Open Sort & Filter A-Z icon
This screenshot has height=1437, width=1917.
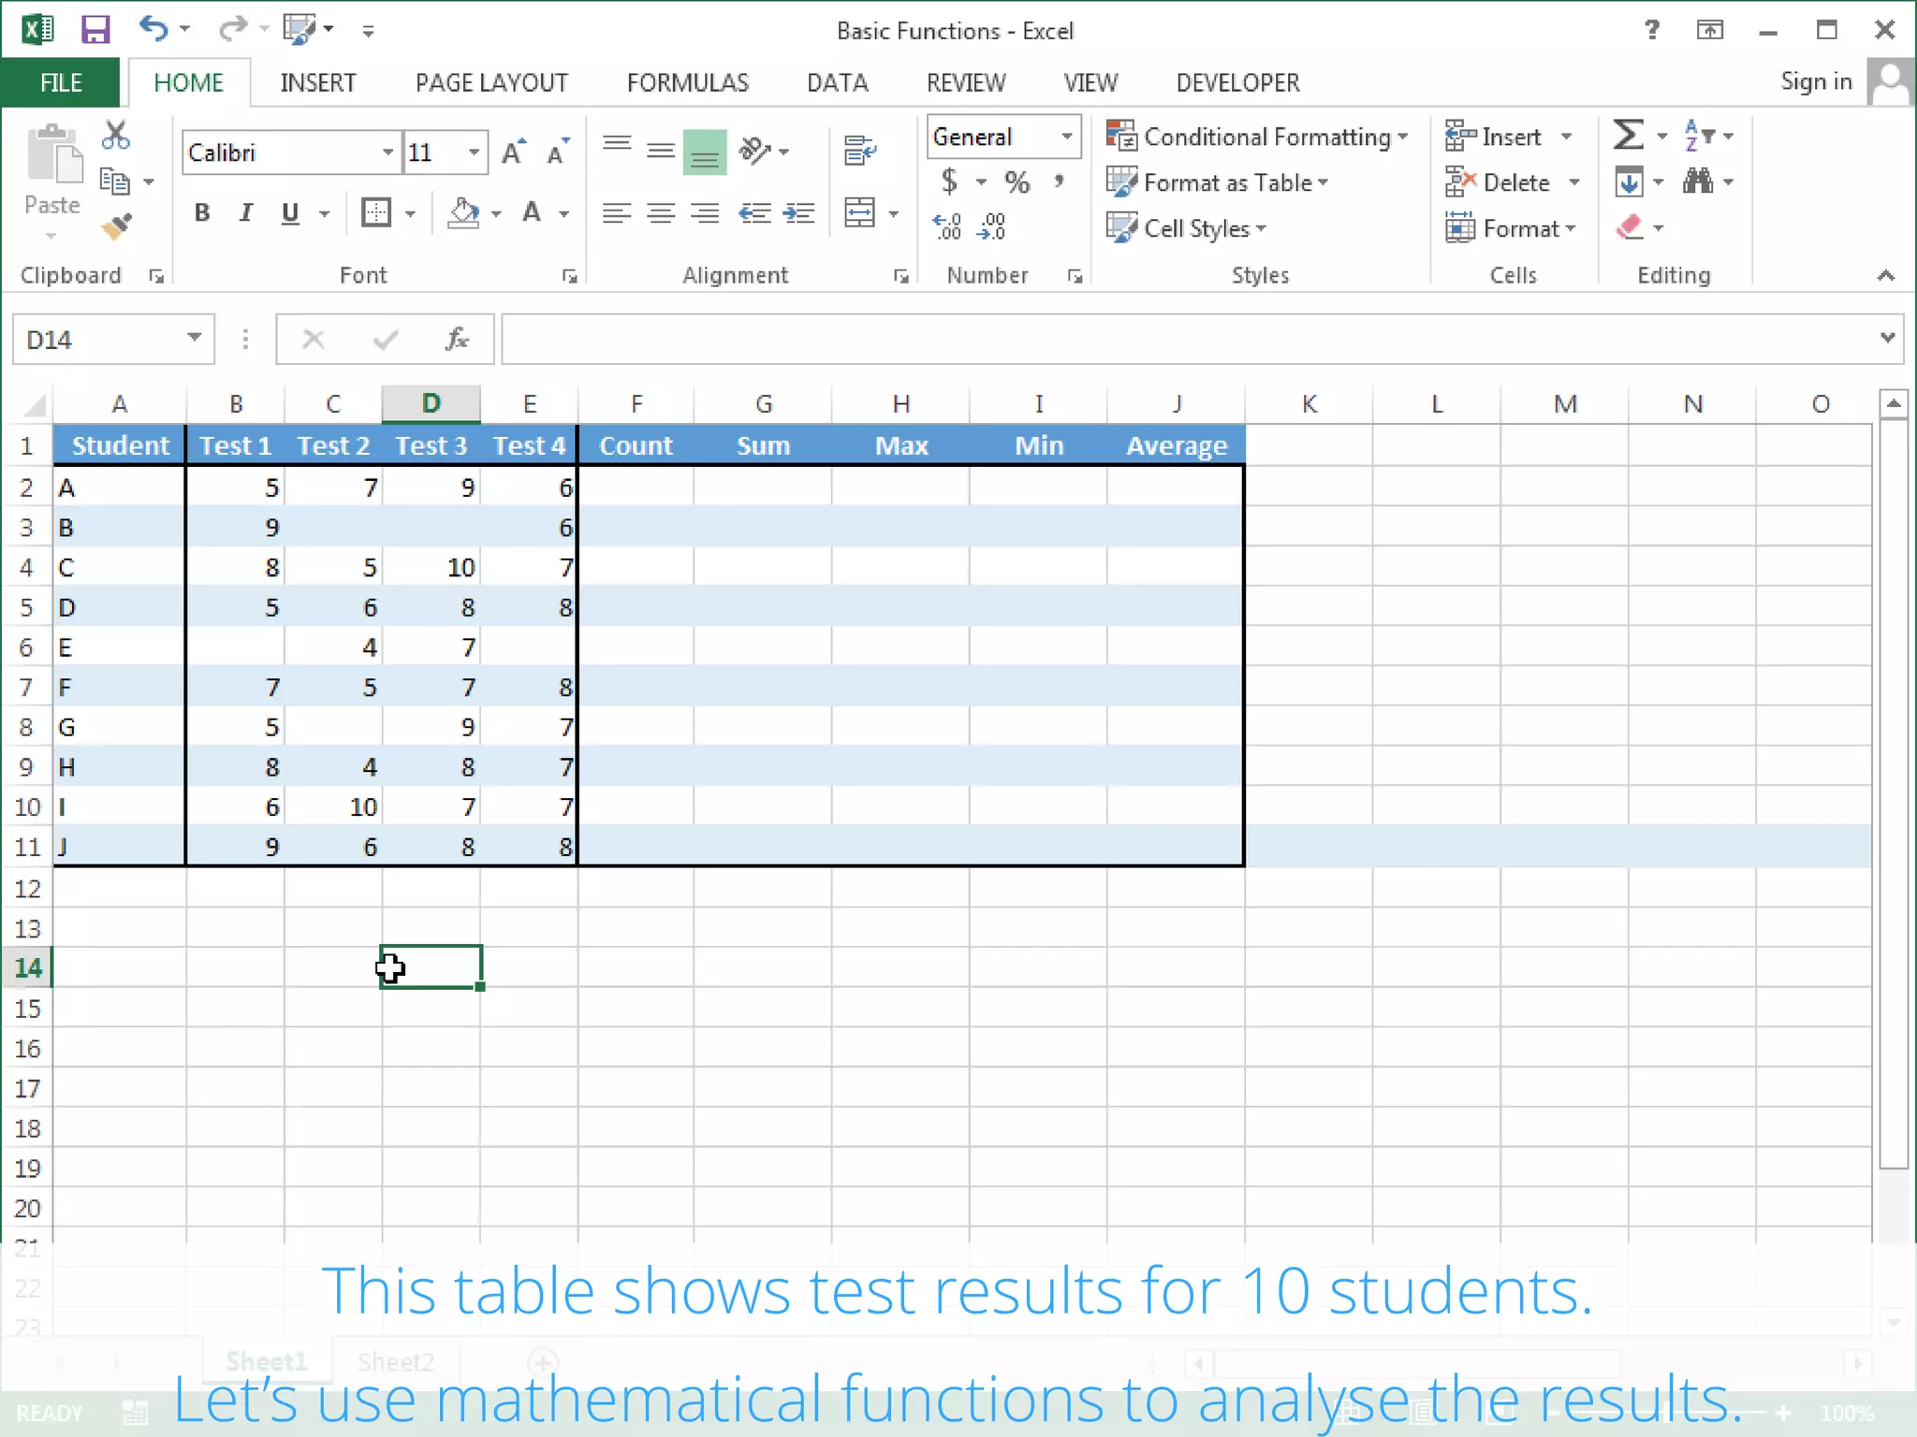[1699, 136]
